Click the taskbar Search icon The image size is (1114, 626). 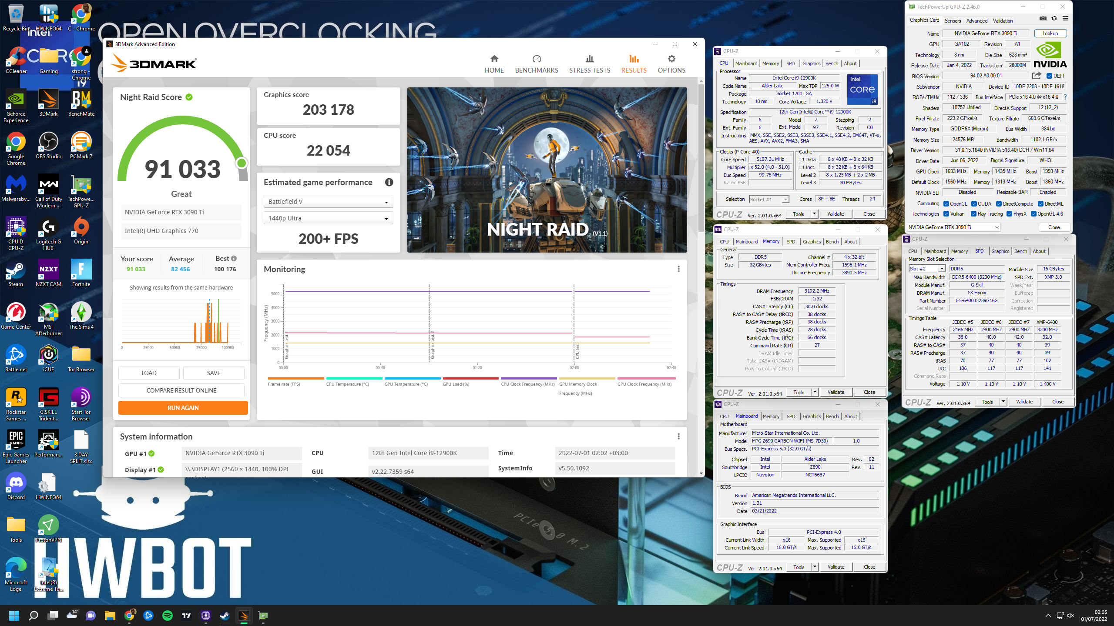[33, 616]
